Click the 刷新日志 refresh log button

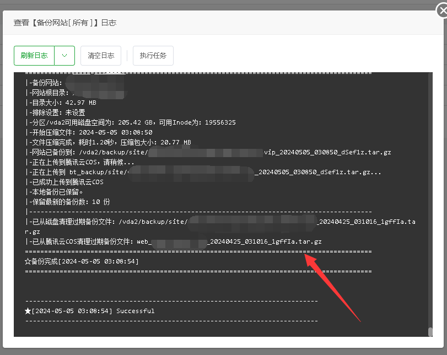pos(34,56)
